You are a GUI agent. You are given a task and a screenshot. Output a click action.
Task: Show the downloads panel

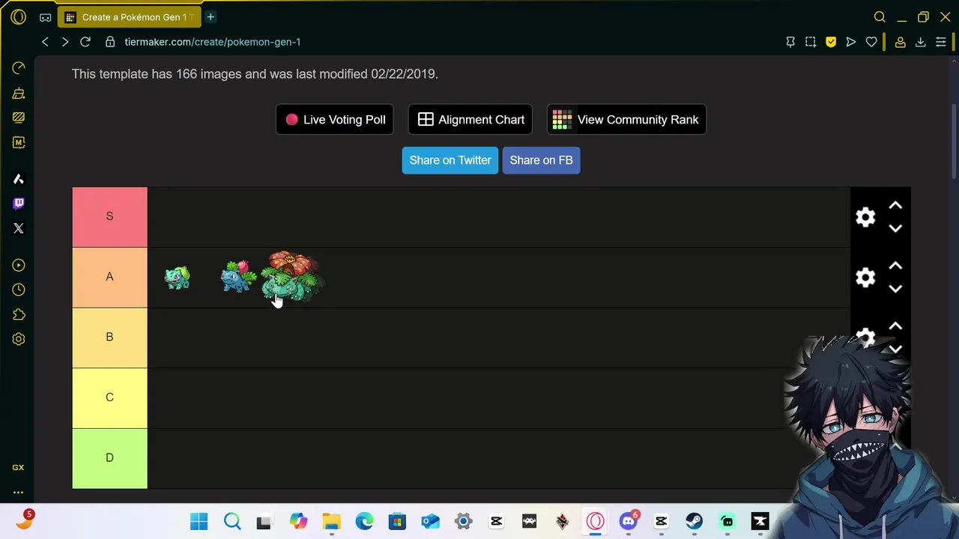(x=921, y=42)
